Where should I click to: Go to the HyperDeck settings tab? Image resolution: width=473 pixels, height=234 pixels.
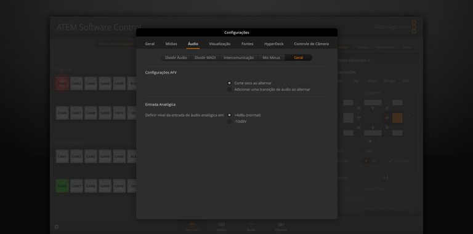click(x=274, y=44)
